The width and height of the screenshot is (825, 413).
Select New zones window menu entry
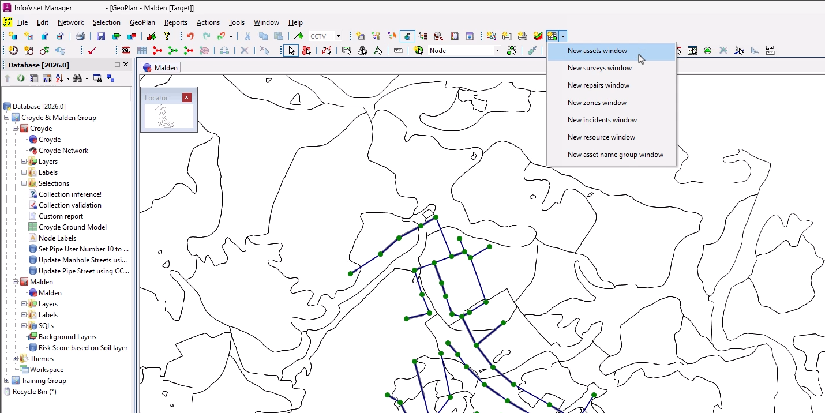pyautogui.click(x=597, y=103)
